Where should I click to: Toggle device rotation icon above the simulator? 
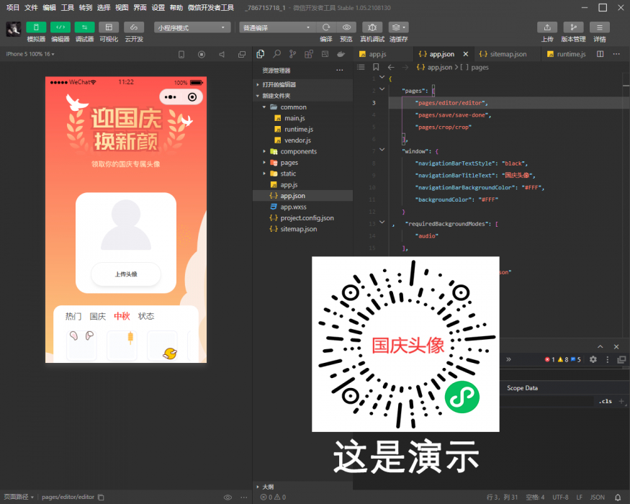(181, 53)
